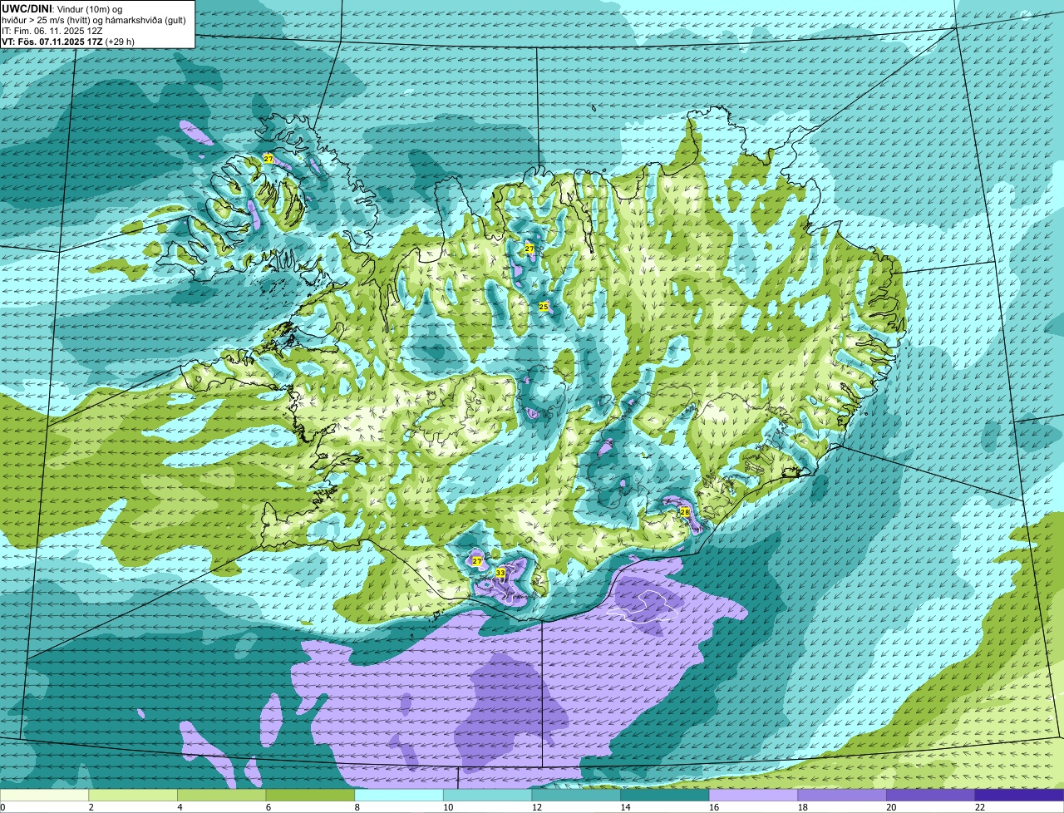The height and width of the screenshot is (813, 1064).
Task: Click the yellow "27" gust label in the Westfjords
Action: coord(268,158)
